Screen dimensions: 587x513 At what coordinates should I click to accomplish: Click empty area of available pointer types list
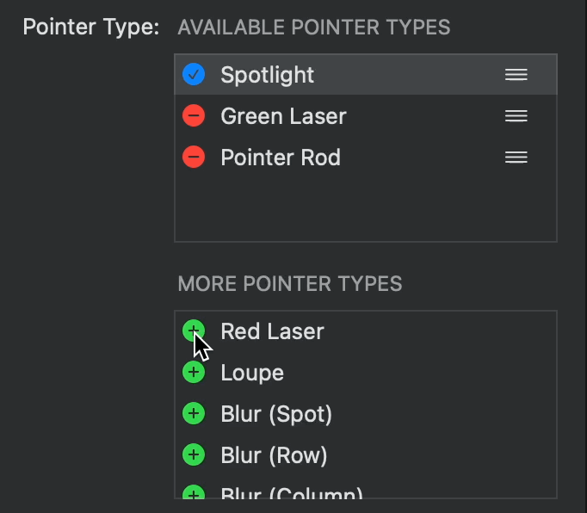366,209
